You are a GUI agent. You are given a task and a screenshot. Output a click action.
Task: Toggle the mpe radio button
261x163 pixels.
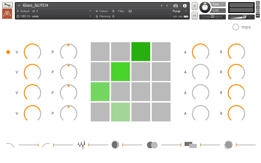(x=236, y=27)
